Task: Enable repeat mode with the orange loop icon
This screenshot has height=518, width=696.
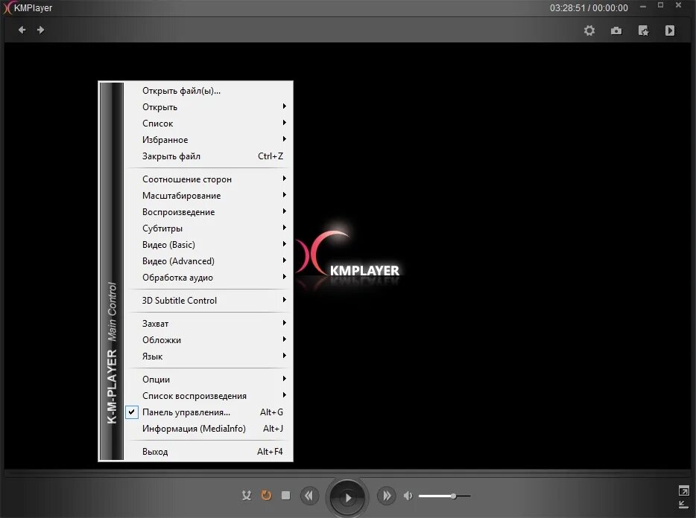Action: 266,495
